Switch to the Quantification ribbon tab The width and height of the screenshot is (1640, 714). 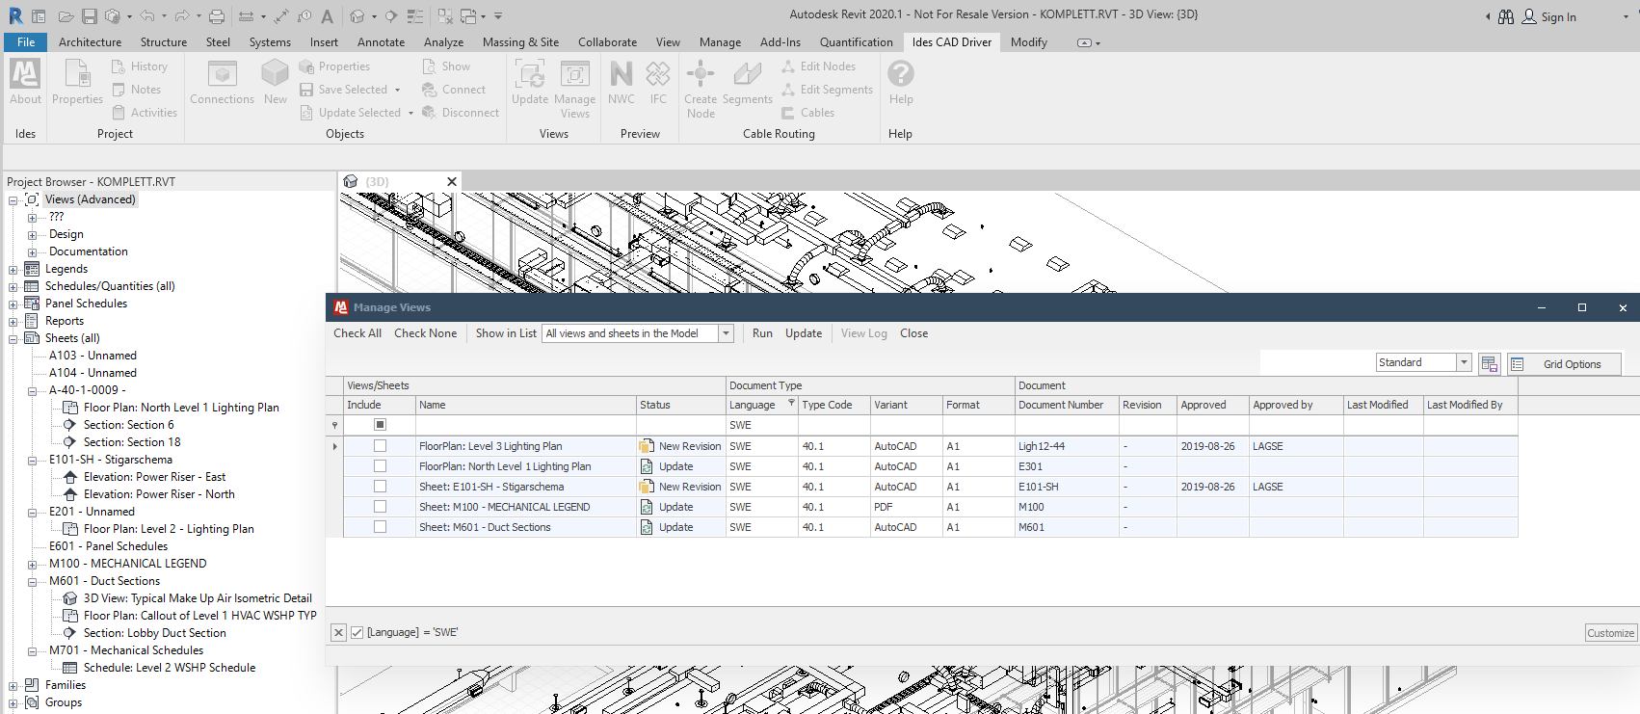[x=856, y=42]
